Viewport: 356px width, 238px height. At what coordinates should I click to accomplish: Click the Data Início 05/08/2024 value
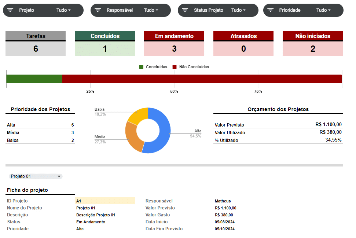(224, 222)
